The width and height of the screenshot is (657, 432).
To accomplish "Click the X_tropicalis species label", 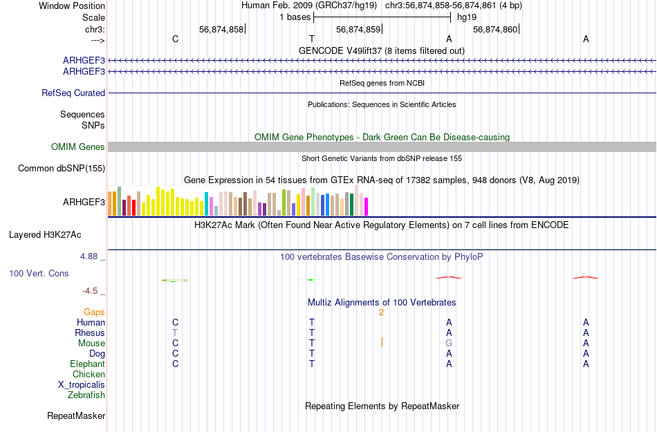I will click(82, 385).
